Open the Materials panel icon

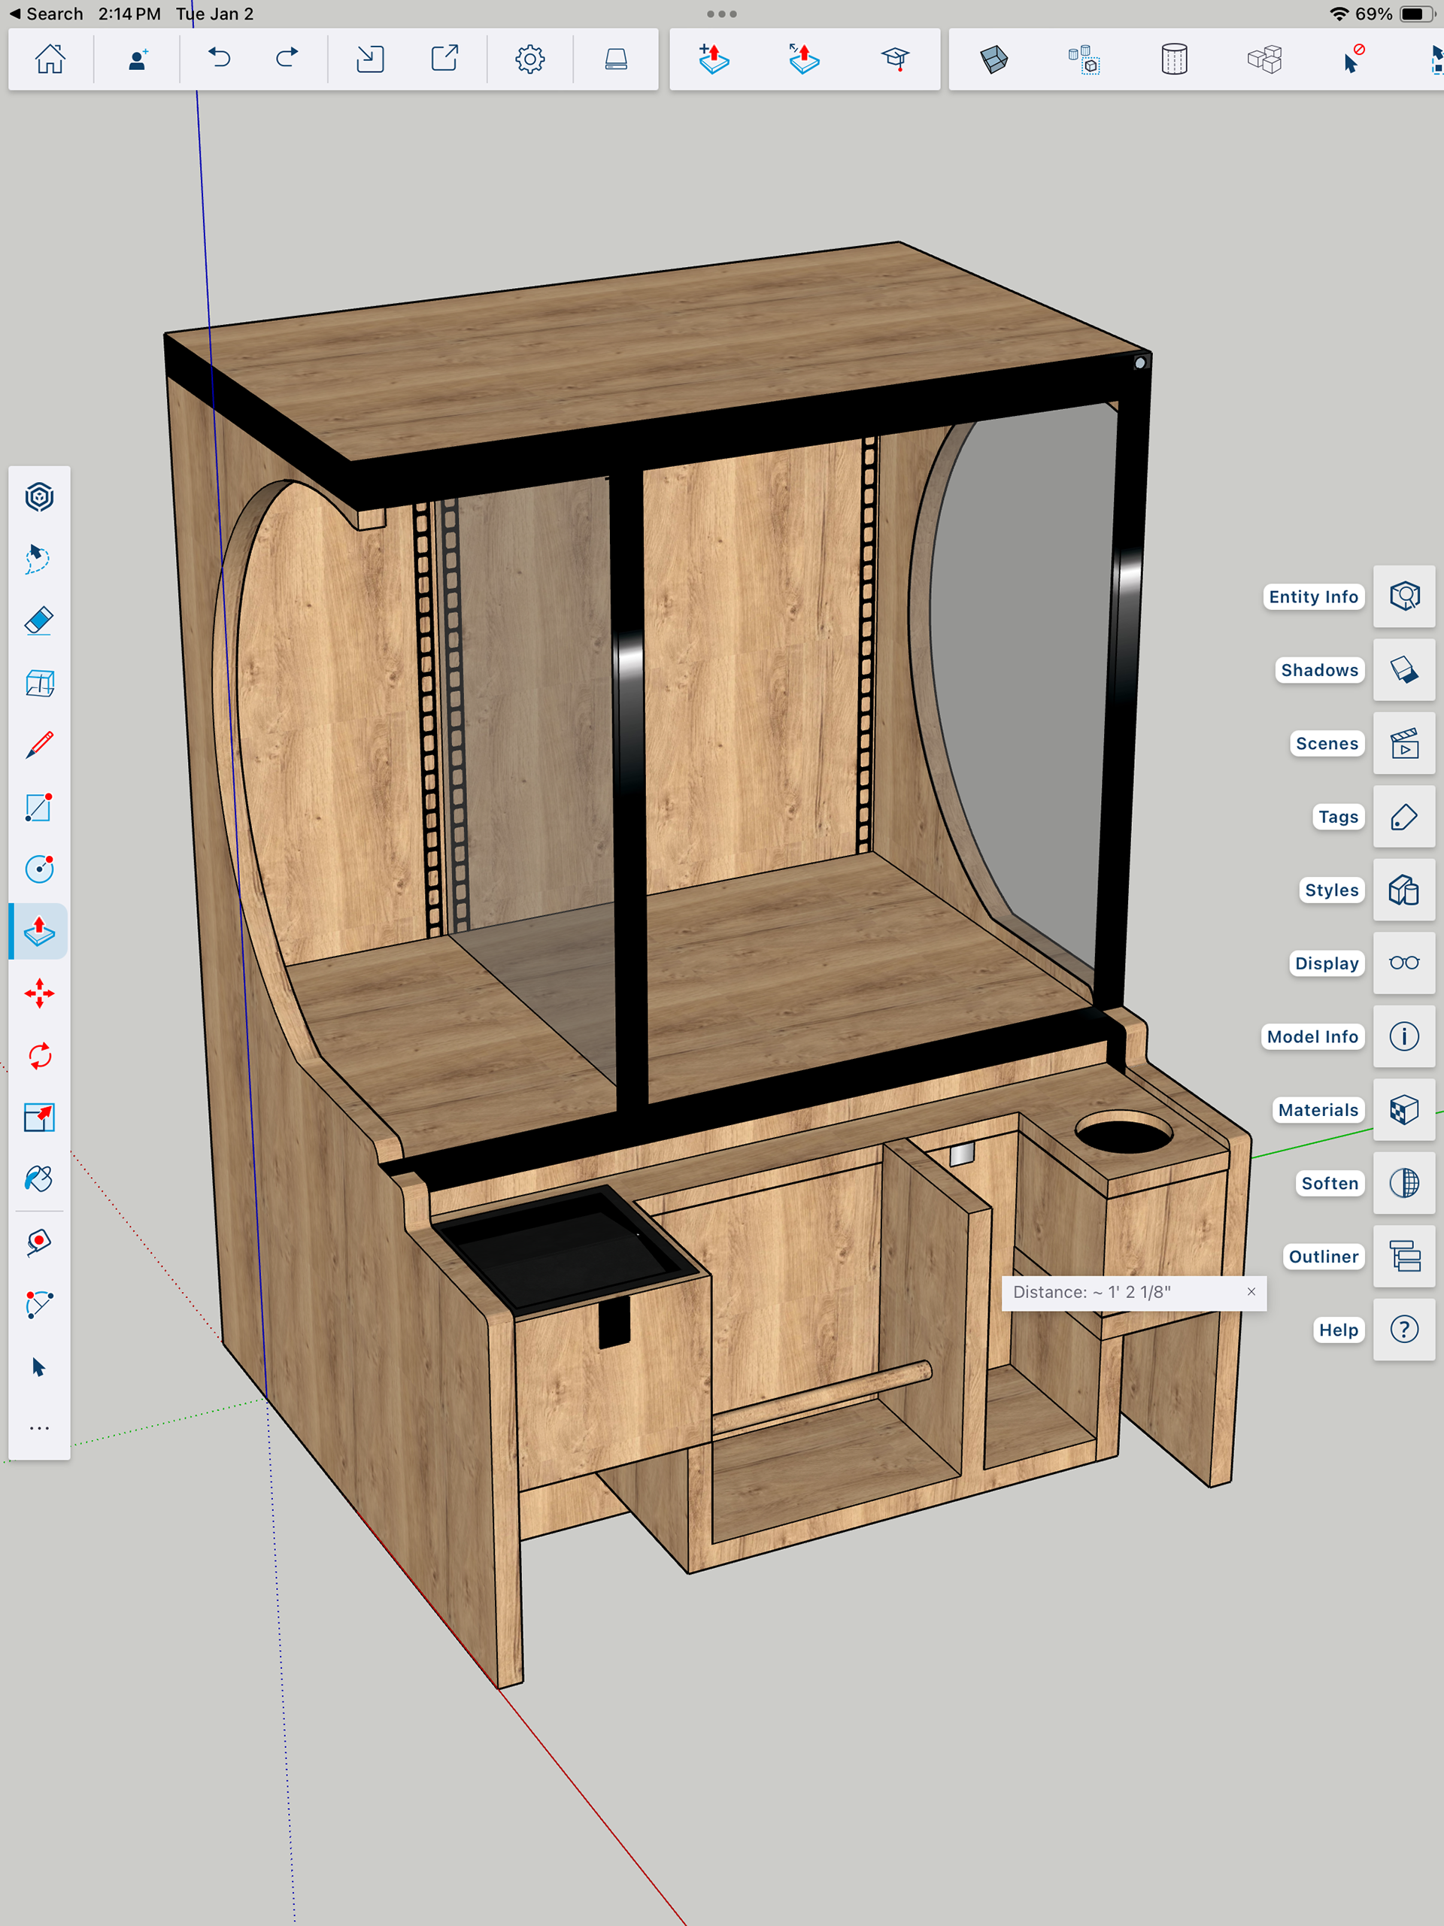[1403, 1109]
